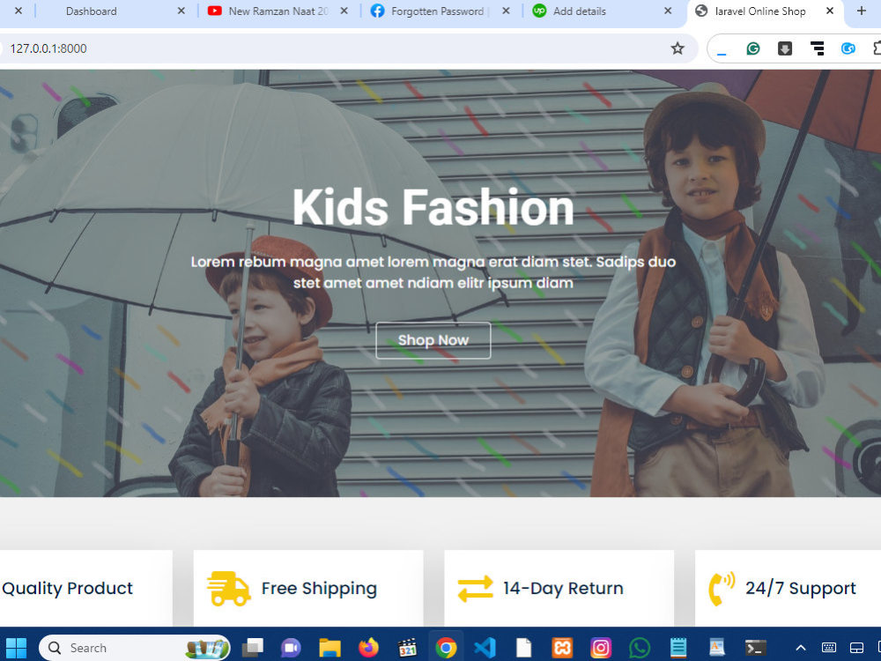881x661 pixels.
Task: Click the Free Shipping truck icon
Action: pyautogui.click(x=229, y=588)
